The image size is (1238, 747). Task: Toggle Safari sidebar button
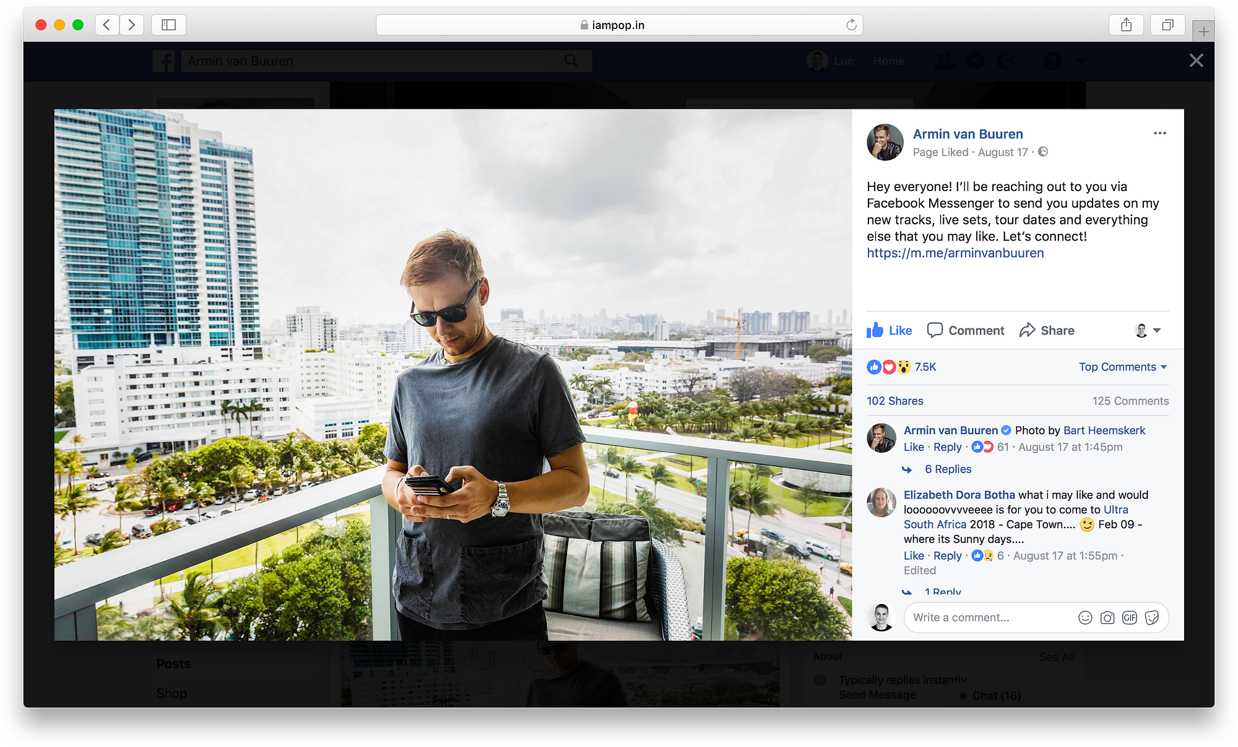pyautogui.click(x=168, y=25)
